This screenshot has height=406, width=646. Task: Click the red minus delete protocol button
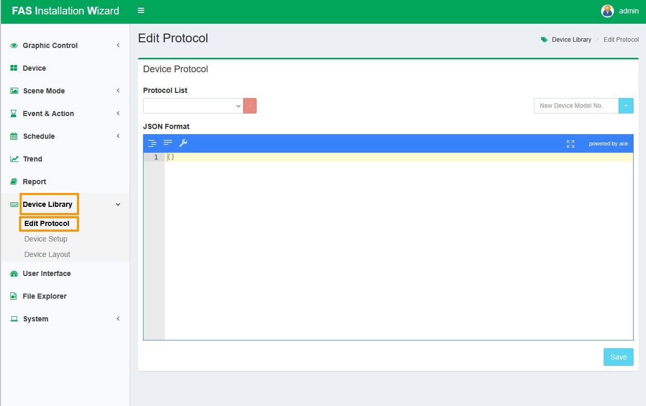pos(250,106)
